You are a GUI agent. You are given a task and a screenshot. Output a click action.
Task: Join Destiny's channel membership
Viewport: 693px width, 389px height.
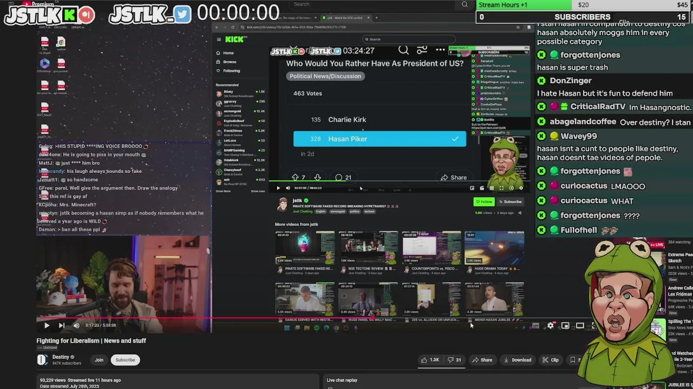coord(99,360)
